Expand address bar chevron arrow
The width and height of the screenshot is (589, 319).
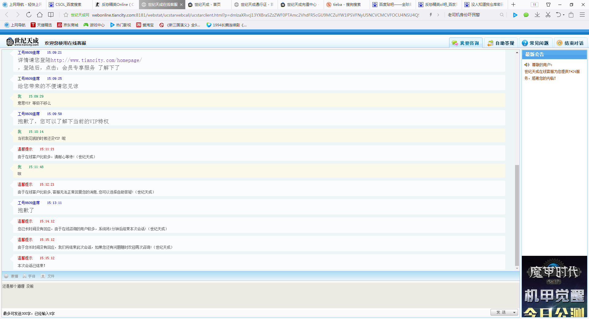[x=438, y=15]
